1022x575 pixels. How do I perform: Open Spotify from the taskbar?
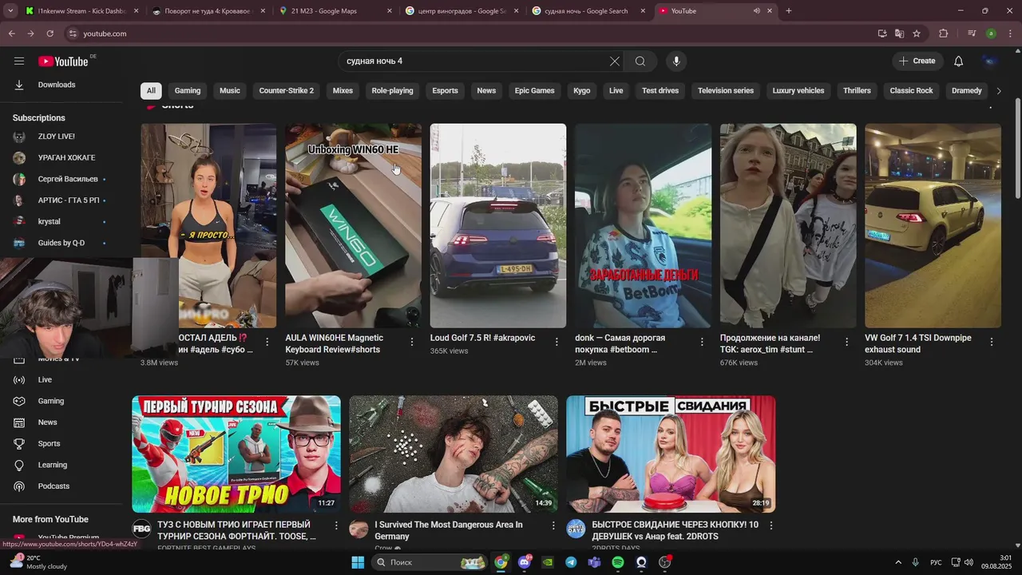618,563
